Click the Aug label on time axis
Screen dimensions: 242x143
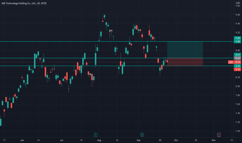[99, 140]
